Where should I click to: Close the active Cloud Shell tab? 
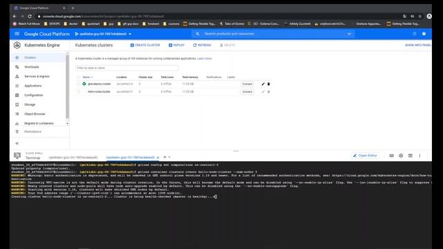click(x=158, y=157)
